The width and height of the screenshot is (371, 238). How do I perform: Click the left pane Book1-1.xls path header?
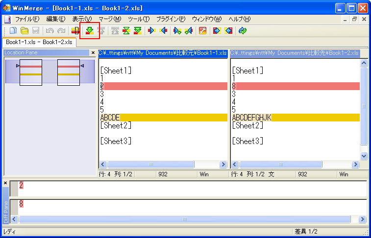click(x=163, y=53)
